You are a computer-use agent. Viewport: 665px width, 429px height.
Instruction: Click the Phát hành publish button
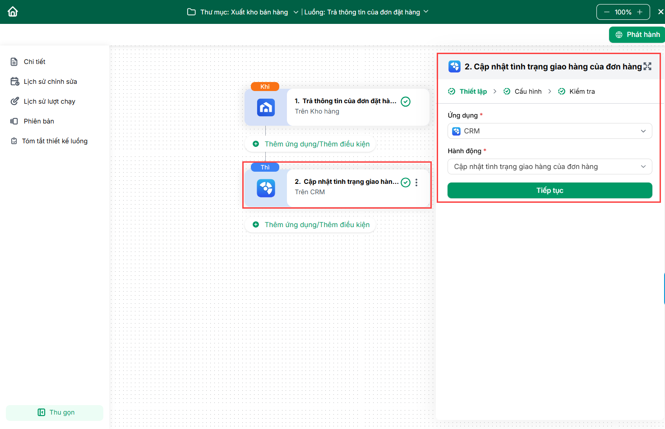pos(637,35)
